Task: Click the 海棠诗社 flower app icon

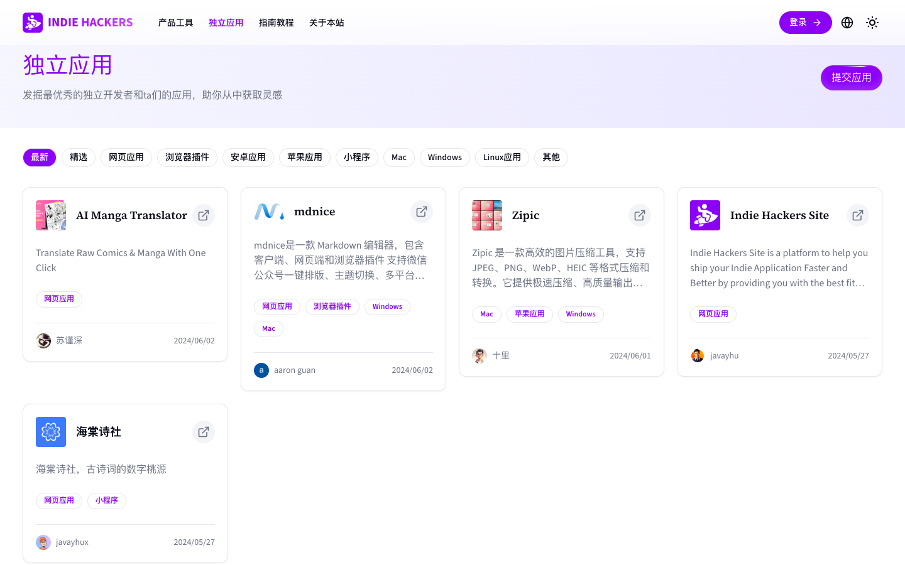Action: 51,432
